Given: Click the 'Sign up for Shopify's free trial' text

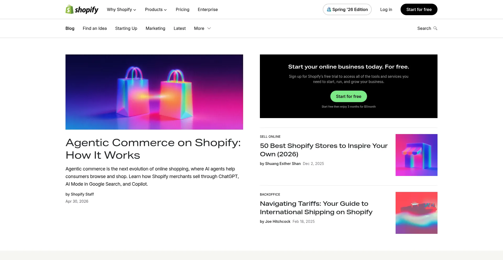Looking at the screenshot, I should (x=349, y=79).
